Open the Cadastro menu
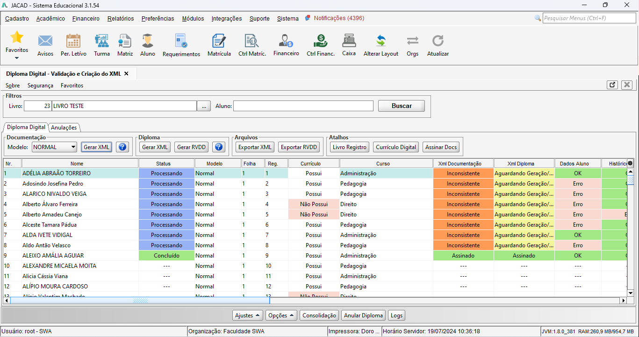This screenshot has height=337, width=639. click(x=17, y=19)
